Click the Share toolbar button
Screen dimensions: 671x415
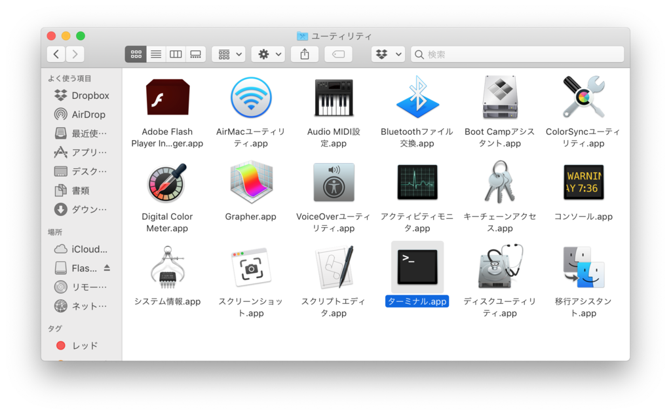[x=305, y=54]
